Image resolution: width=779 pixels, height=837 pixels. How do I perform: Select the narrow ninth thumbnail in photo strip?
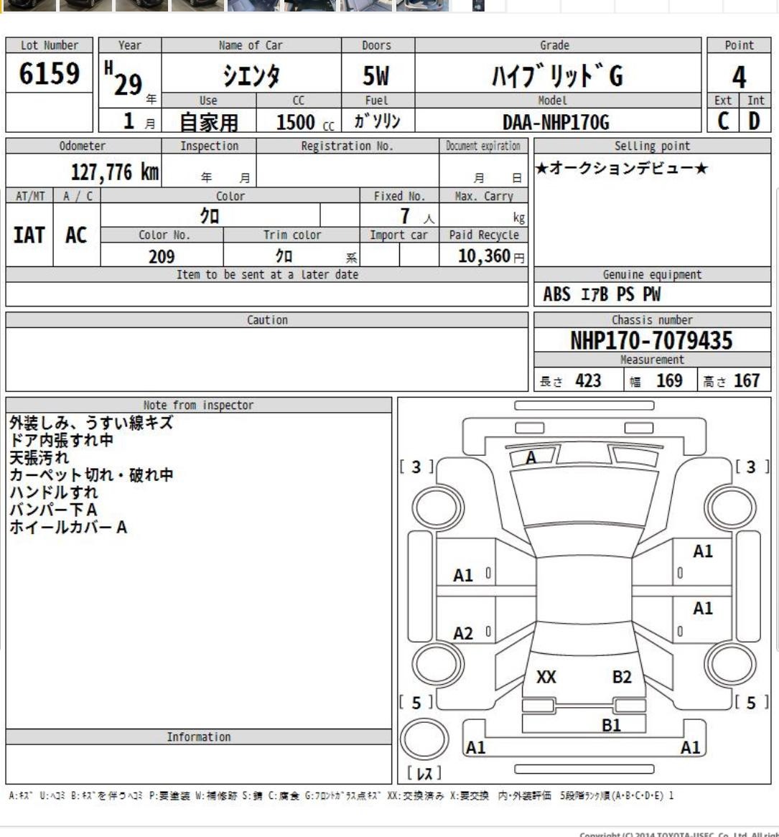pyautogui.click(x=478, y=5)
